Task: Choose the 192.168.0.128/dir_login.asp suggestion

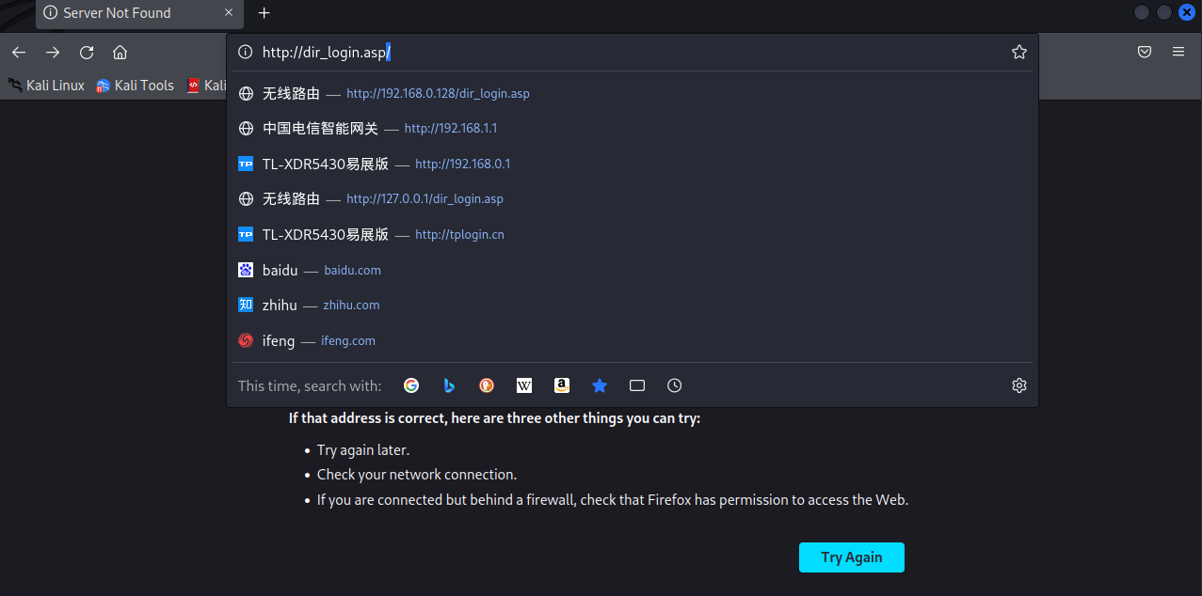Action: (x=633, y=94)
